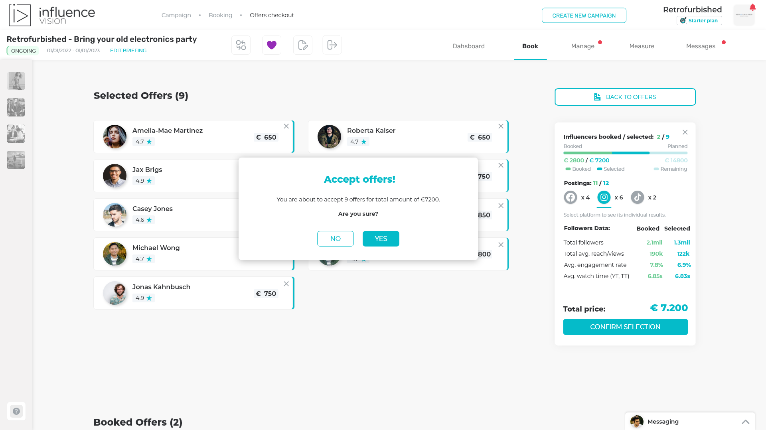Click the edit document icon in toolbar

(x=303, y=45)
